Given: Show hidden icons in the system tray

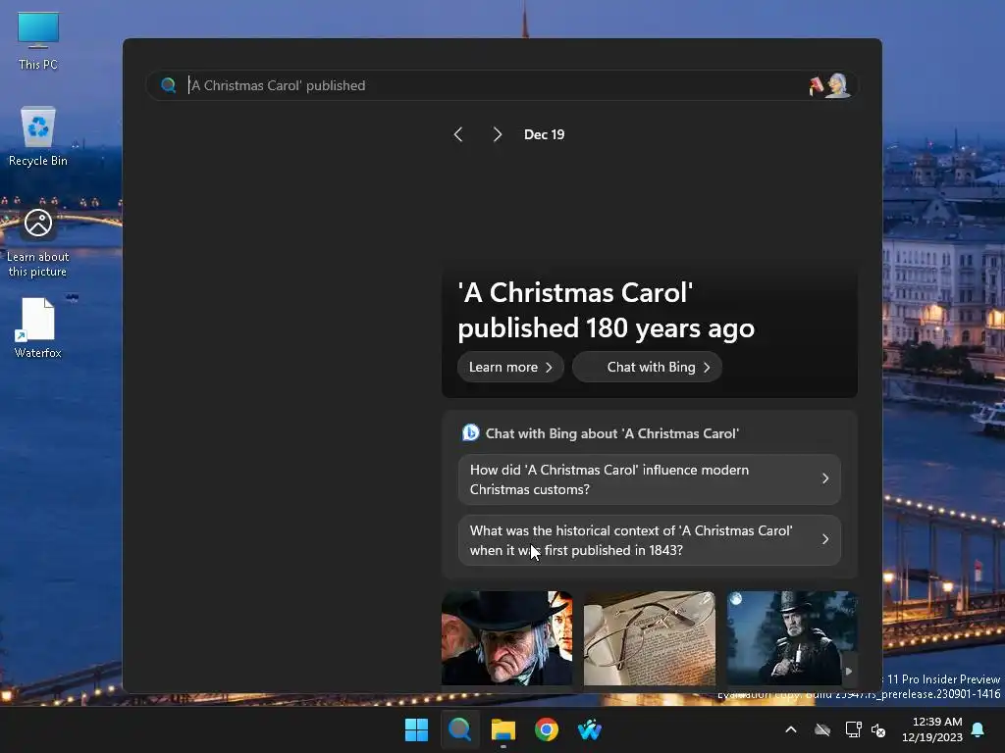Looking at the screenshot, I should [x=791, y=729].
